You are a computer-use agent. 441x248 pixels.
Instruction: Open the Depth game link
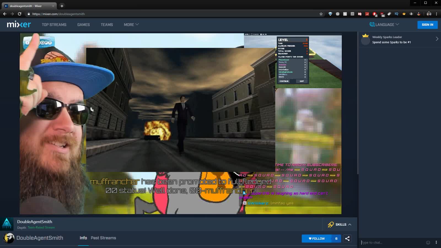[21, 228]
